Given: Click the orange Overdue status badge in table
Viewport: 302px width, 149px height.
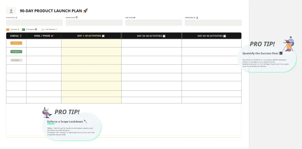Looking at the screenshot, I should pyautogui.click(x=16, y=43).
